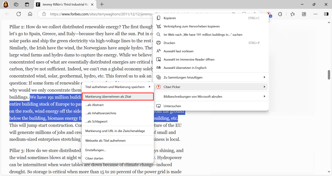Open the Workspaces icon next to the profile
Viewport: 332px width, 176px height.
(16, 4)
